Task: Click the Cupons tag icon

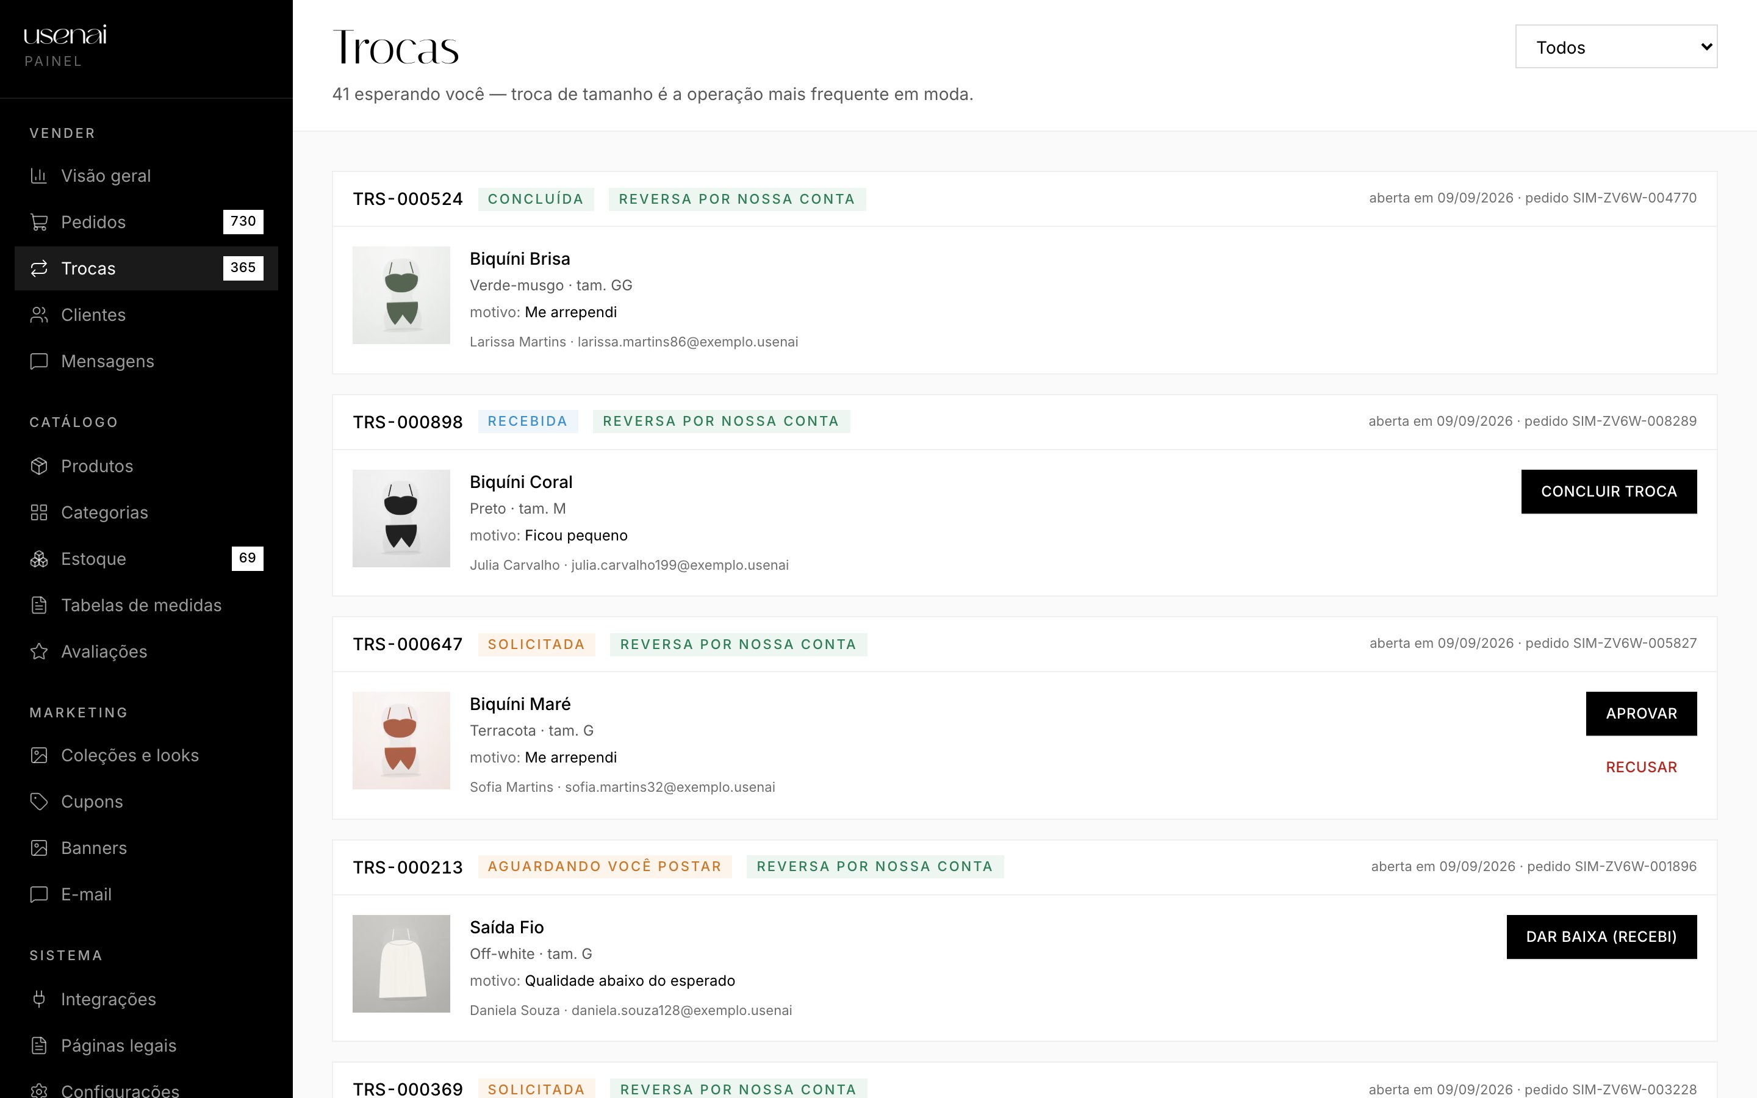Action: pyautogui.click(x=39, y=802)
